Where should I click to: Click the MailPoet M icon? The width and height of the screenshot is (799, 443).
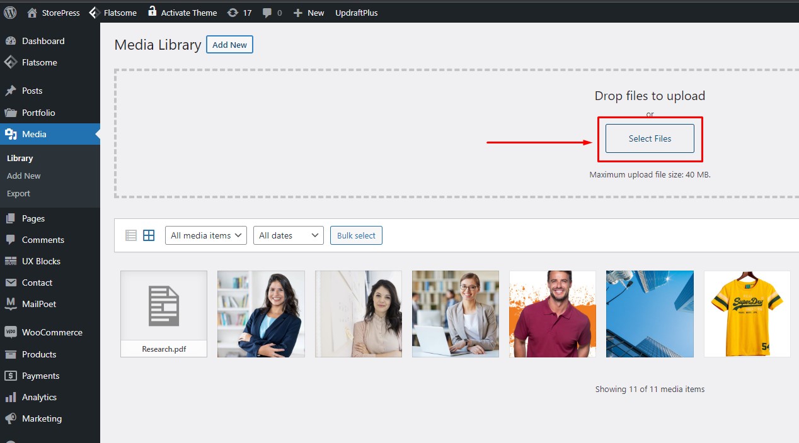pos(11,305)
